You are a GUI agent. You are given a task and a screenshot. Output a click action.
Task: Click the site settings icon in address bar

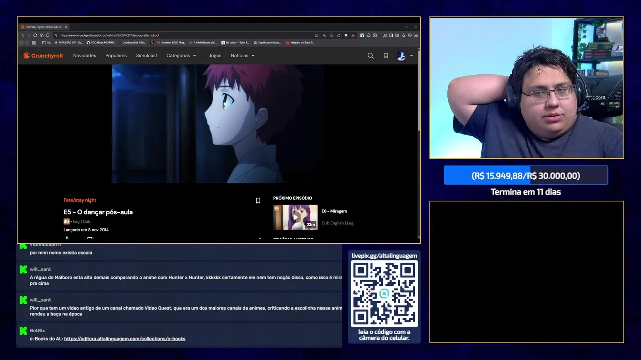pyautogui.click(x=56, y=35)
